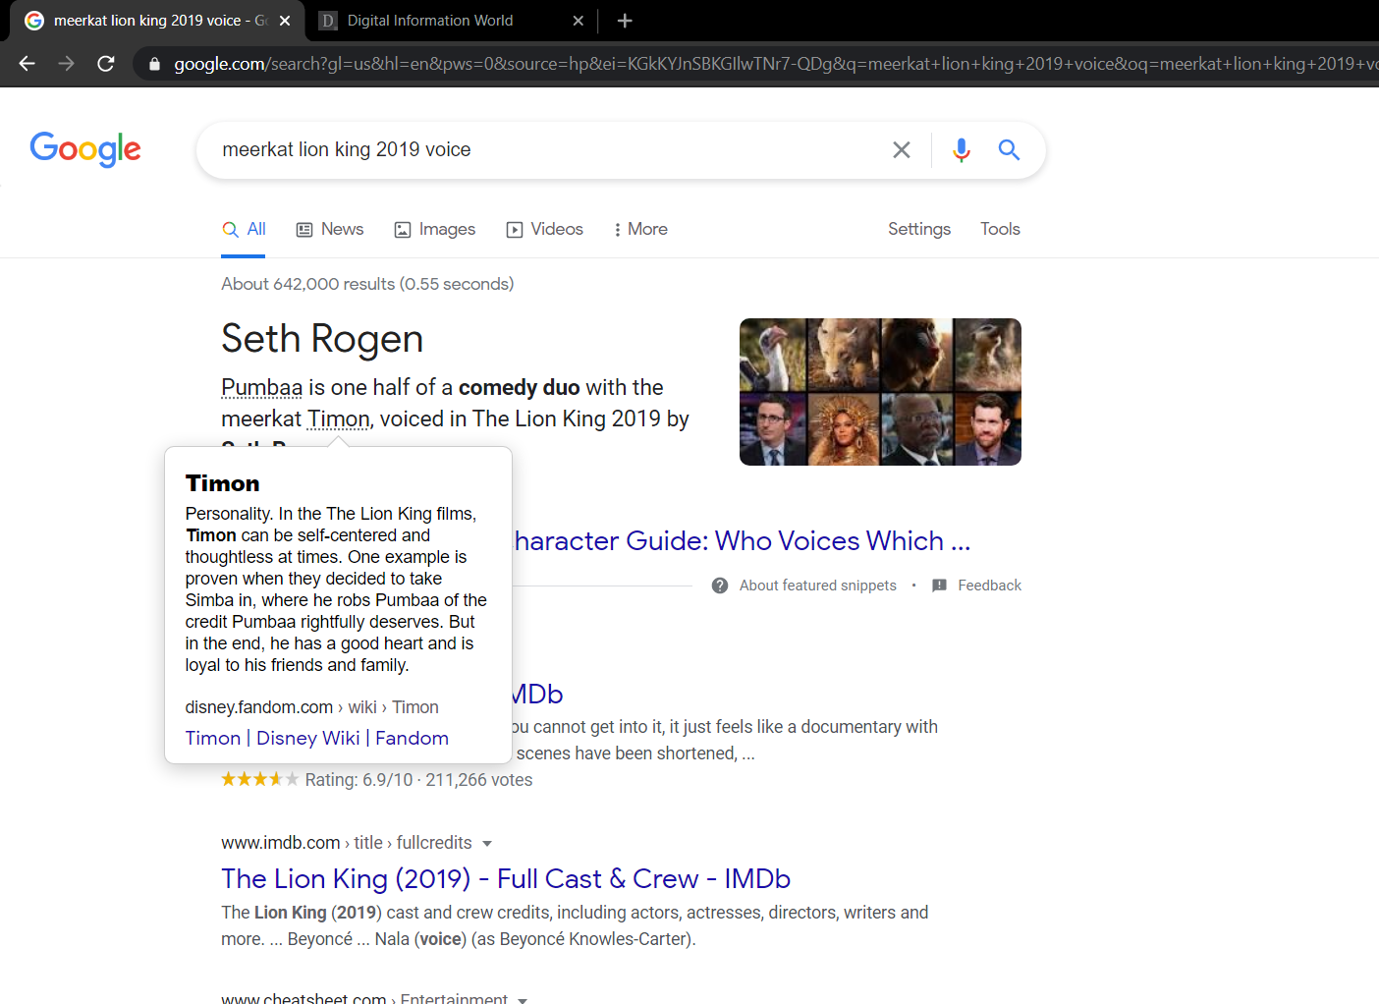Expand the More search options menu
Screen dimensions: 1379x1004
(x=641, y=229)
